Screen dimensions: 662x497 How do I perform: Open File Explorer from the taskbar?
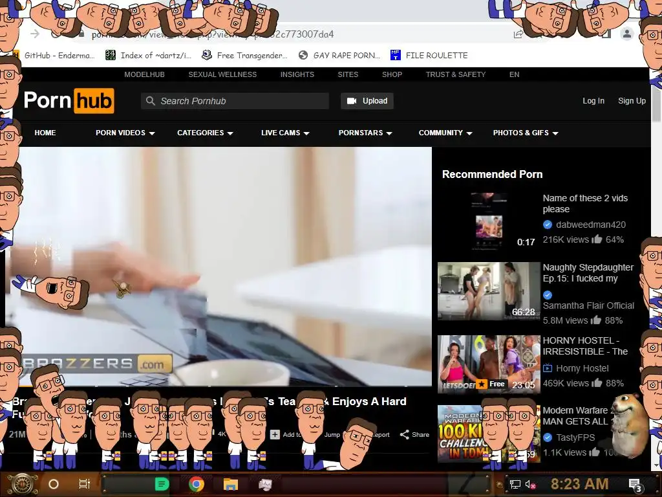coord(231,484)
